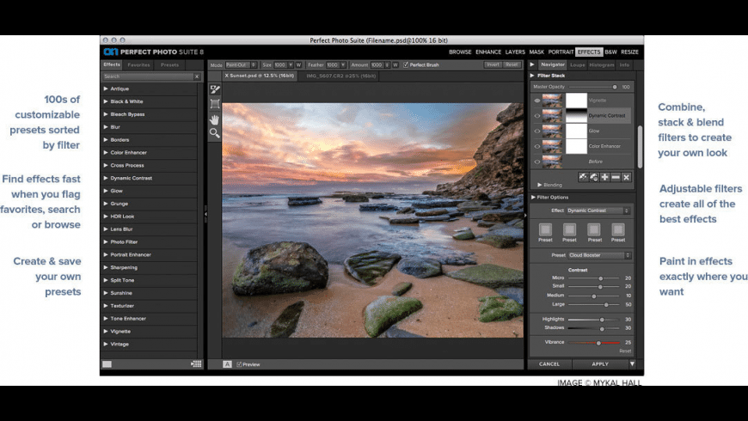
Task: Select the masking brush tool
Action: (x=215, y=89)
